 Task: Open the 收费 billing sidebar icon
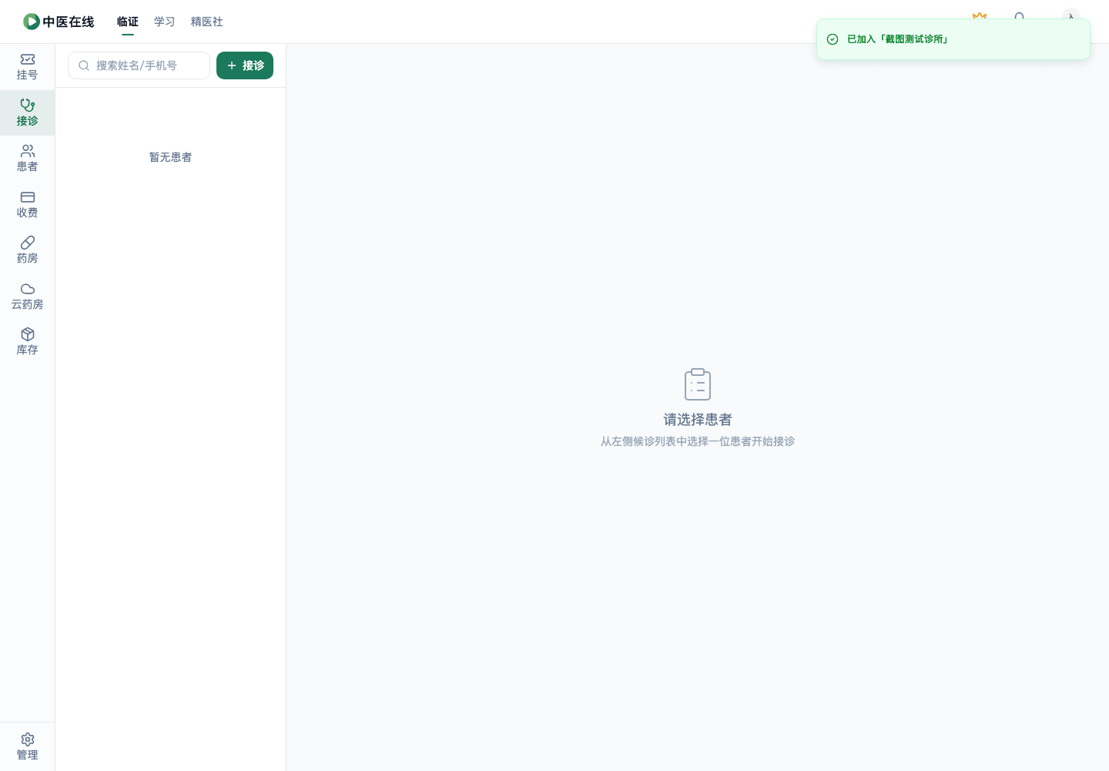point(28,197)
